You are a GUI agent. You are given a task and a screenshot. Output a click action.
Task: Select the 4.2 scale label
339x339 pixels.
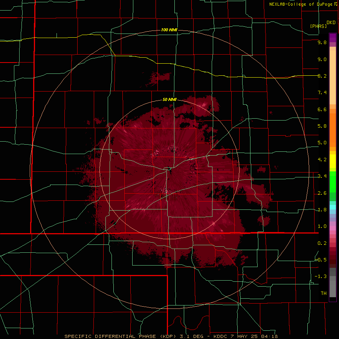point(322,160)
